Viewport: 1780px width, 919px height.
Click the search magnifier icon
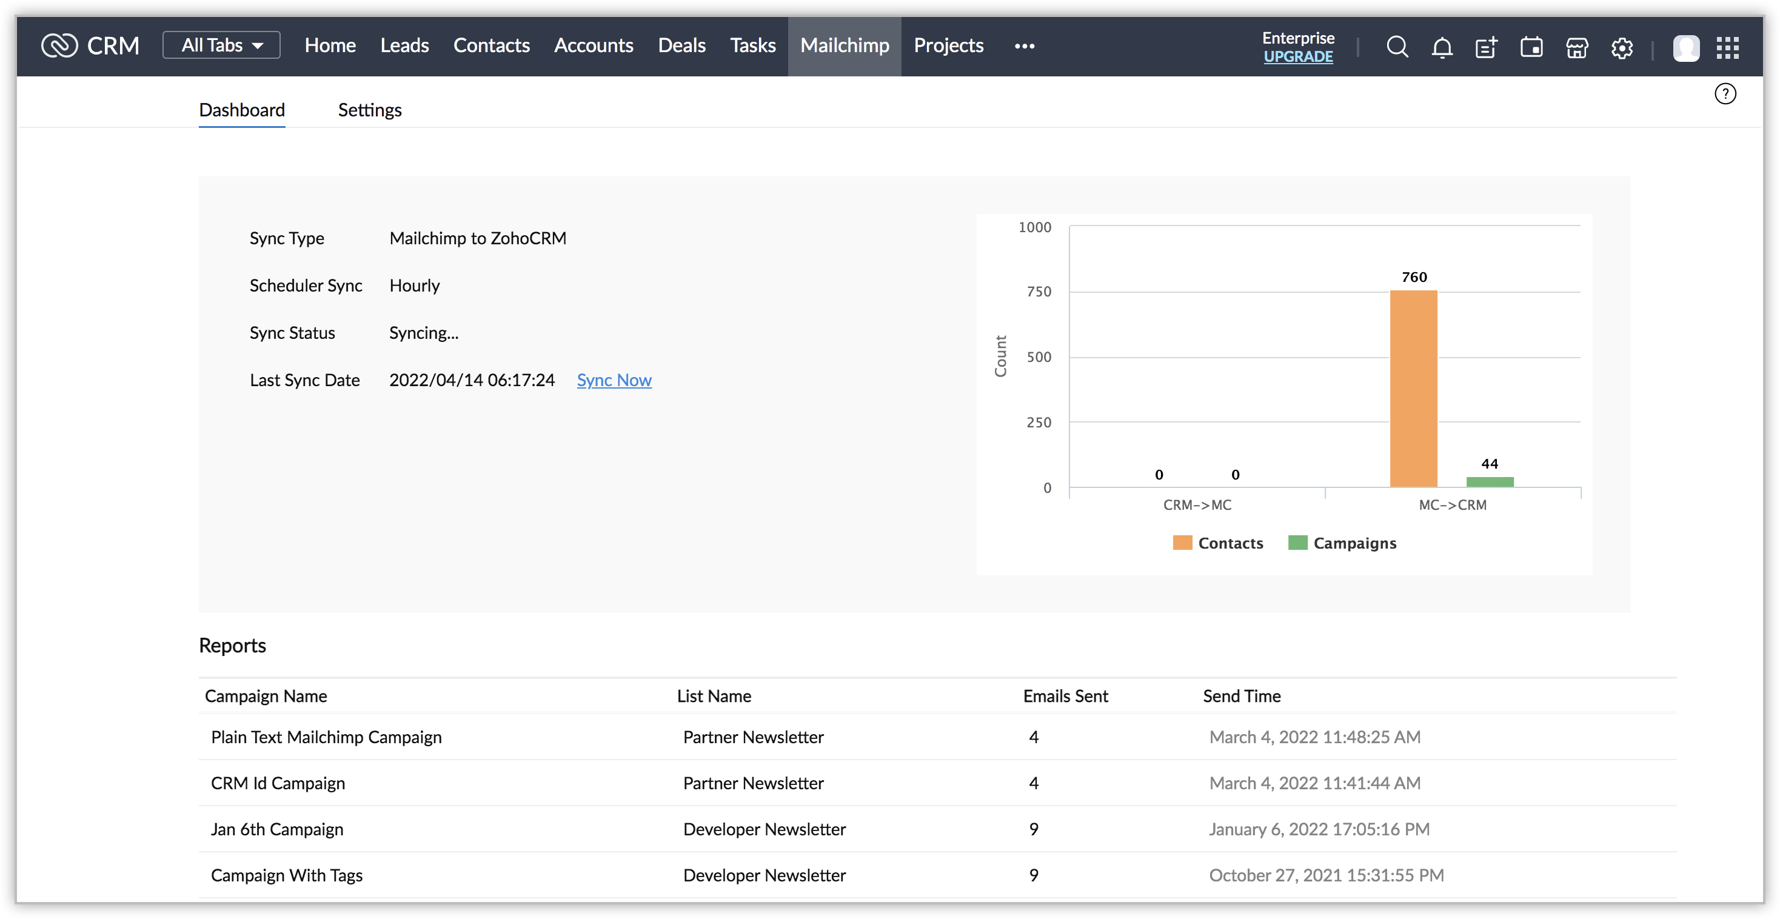tap(1396, 47)
